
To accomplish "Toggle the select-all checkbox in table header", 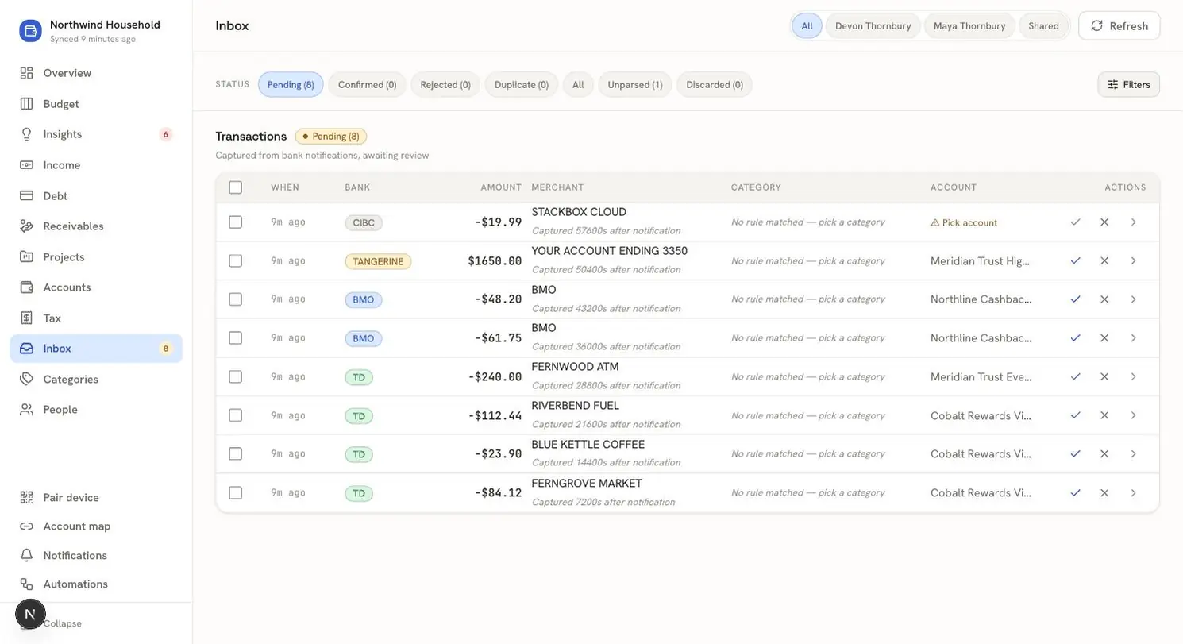I will click(x=236, y=187).
